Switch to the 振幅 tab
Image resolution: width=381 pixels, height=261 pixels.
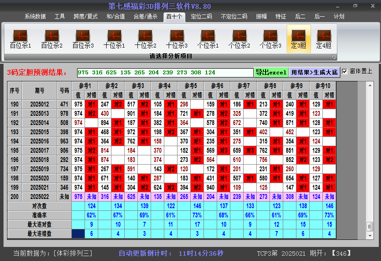[x=262, y=17]
